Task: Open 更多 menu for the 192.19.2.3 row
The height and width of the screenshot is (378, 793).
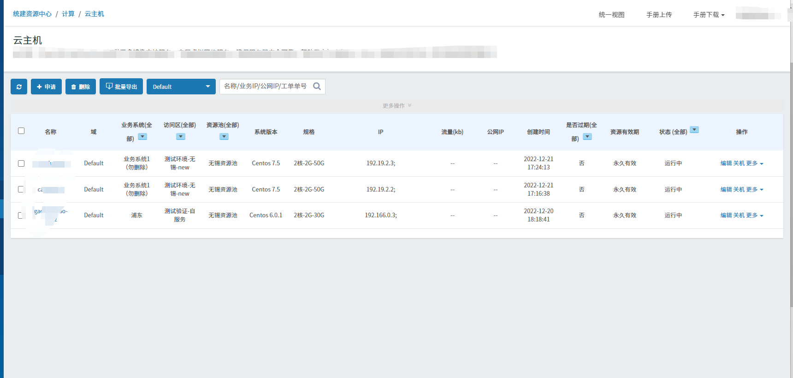Action: (x=755, y=163)
